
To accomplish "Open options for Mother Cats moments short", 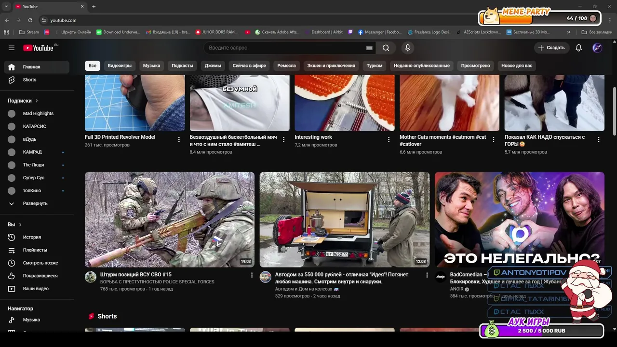I will 493,139.
